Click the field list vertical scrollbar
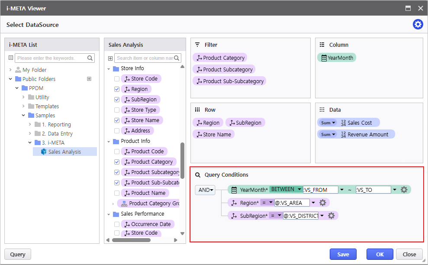 point(182,160)
